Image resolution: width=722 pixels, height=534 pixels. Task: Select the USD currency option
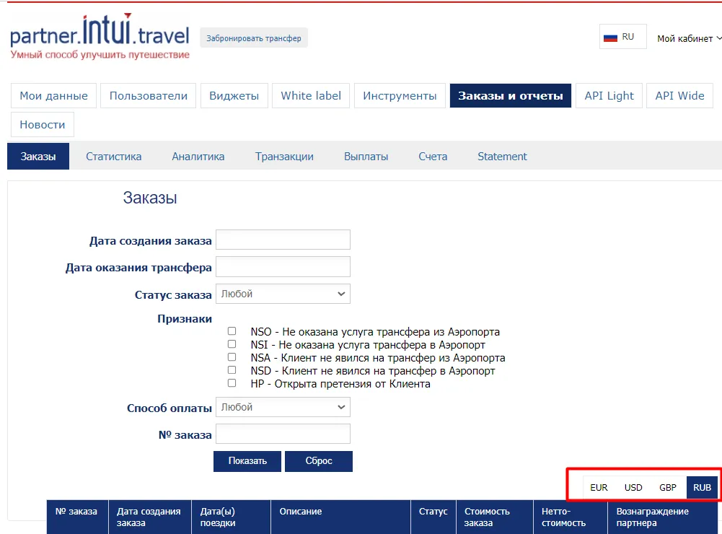[x=633, y=487]
